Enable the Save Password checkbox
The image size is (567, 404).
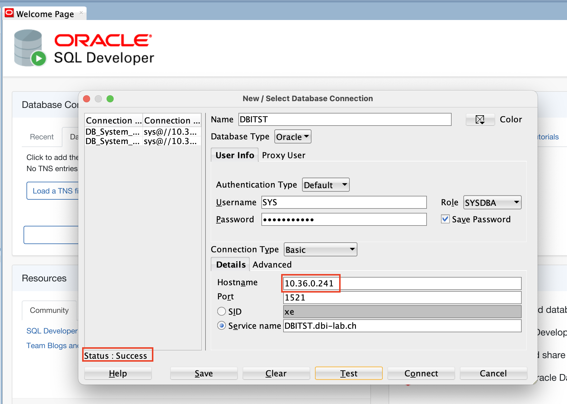(x=445, y=219)
